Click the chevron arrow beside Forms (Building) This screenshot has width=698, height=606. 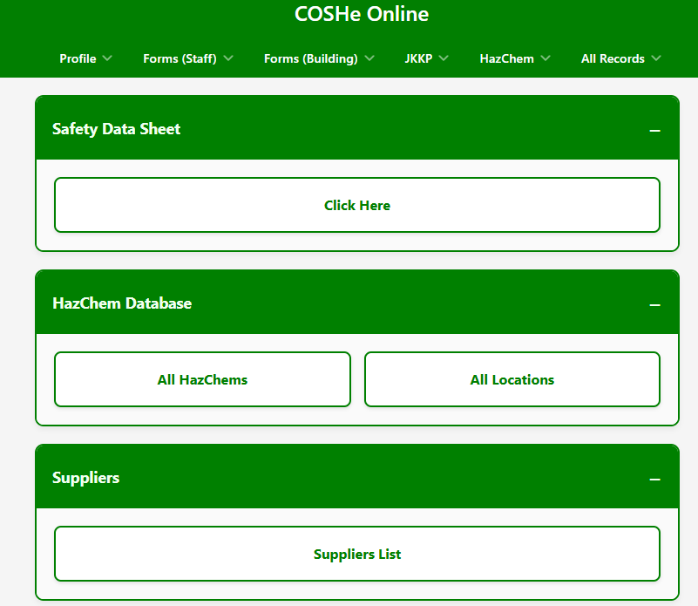[369, 58]
